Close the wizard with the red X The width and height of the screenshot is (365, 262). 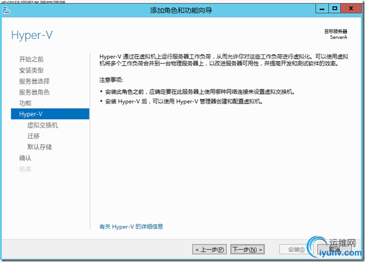pyautogui.click(x=351, y=8)
